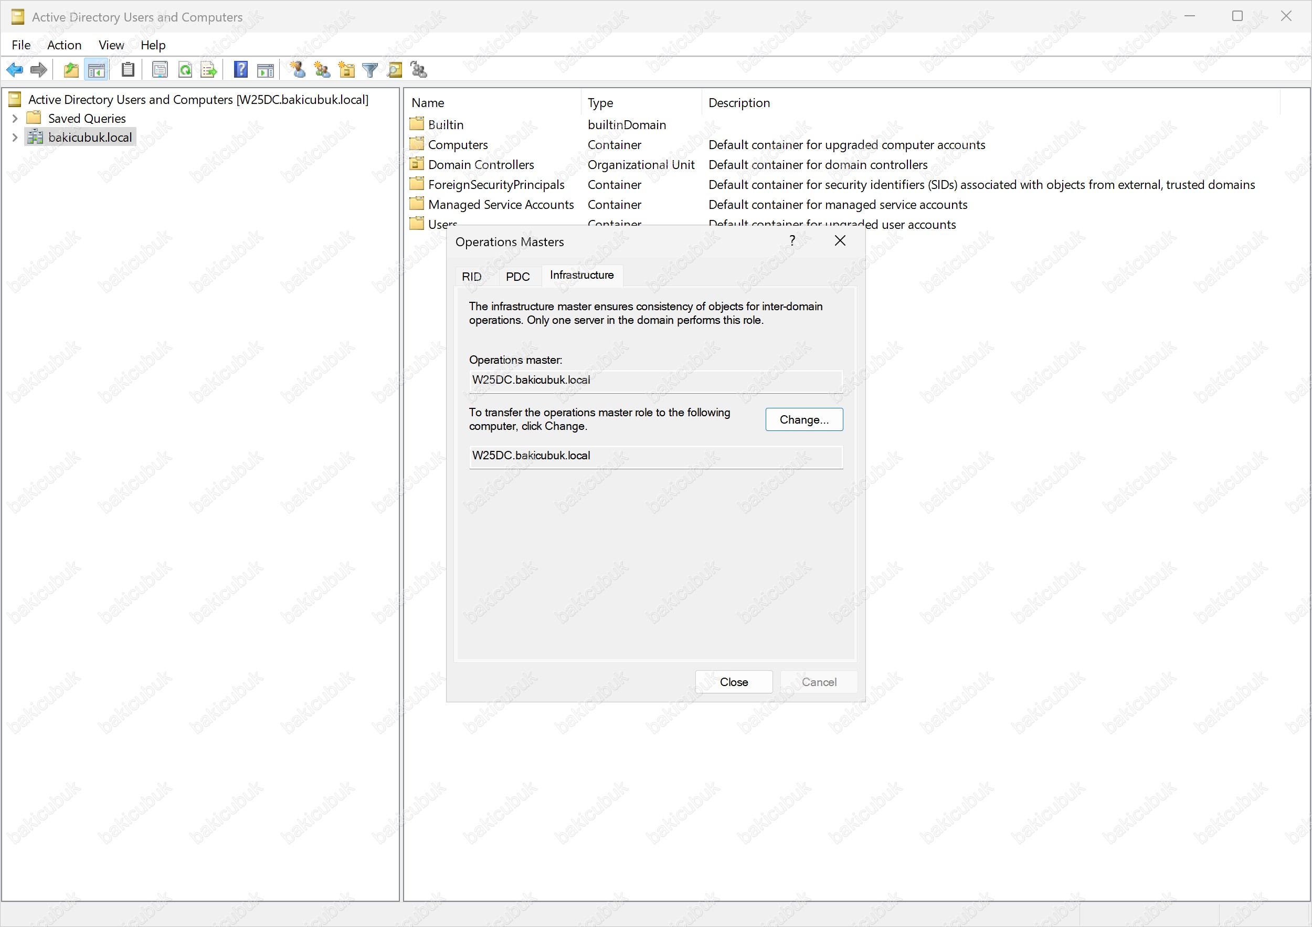
Task: Click the bakicubuk.local domain icon
Action: click(x=36, y=136)
